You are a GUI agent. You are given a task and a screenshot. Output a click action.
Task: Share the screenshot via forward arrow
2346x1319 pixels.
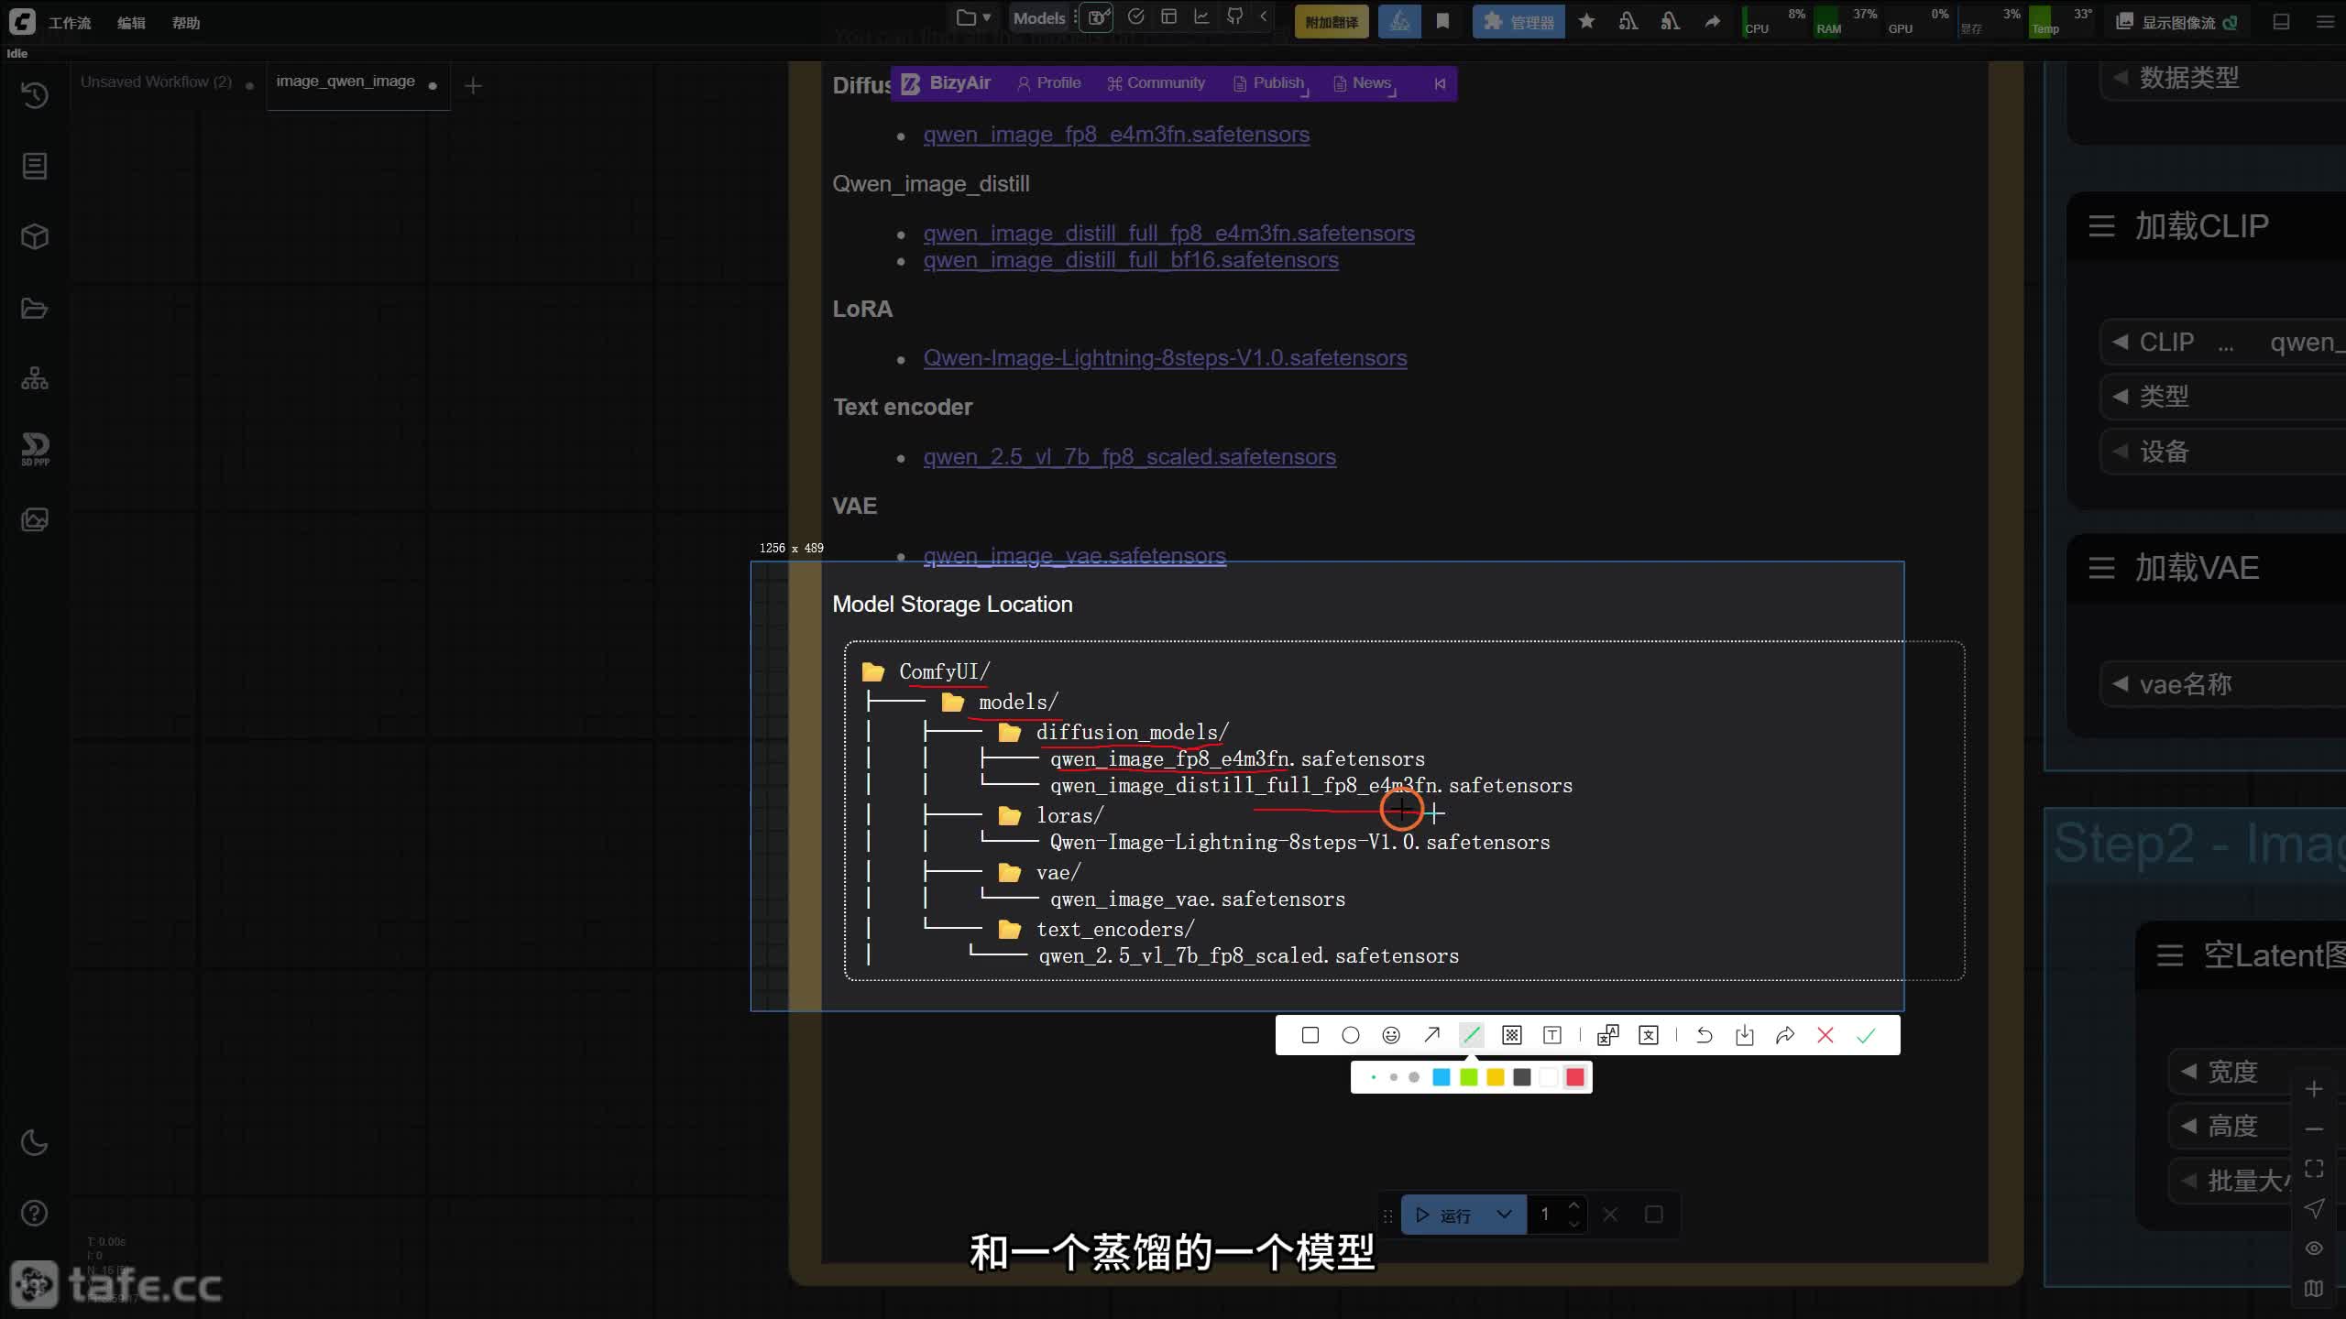(1784, 1035)
